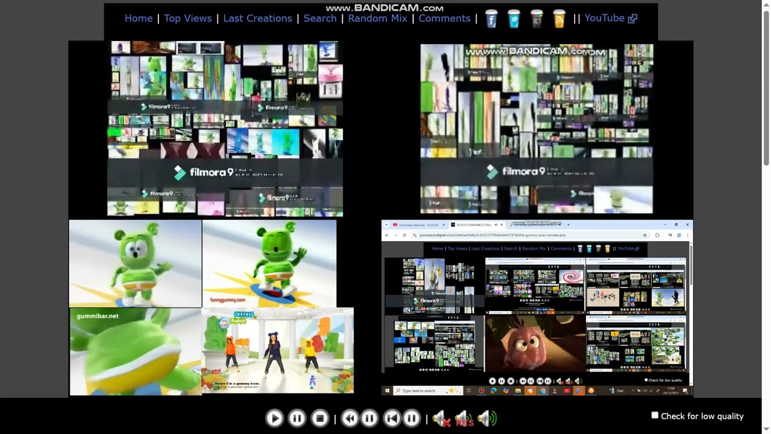Click the scrollbar down arrow
The width and height of the screenshot is (771, 434).
tap(766, 429)
